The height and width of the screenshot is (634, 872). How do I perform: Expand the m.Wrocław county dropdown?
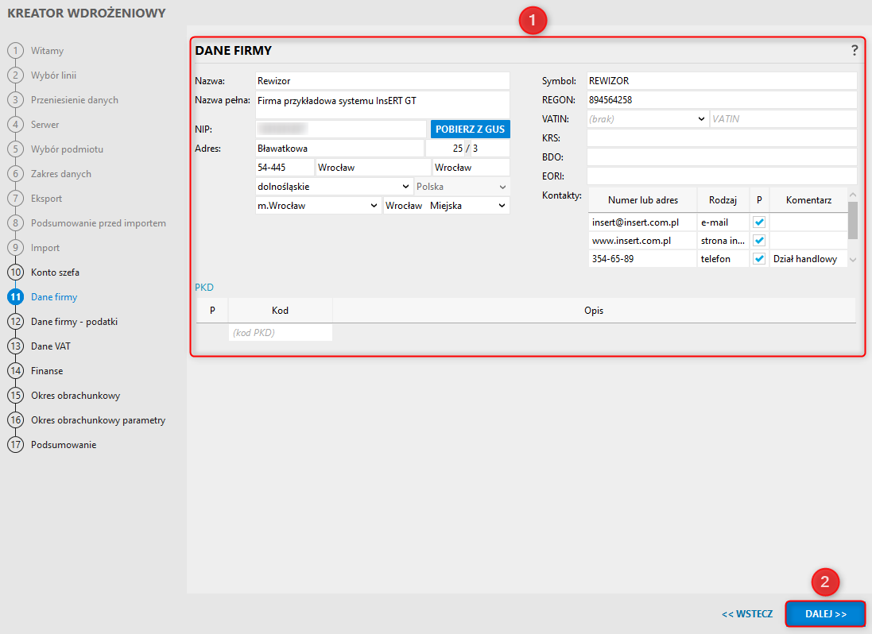tap(318, 206)
